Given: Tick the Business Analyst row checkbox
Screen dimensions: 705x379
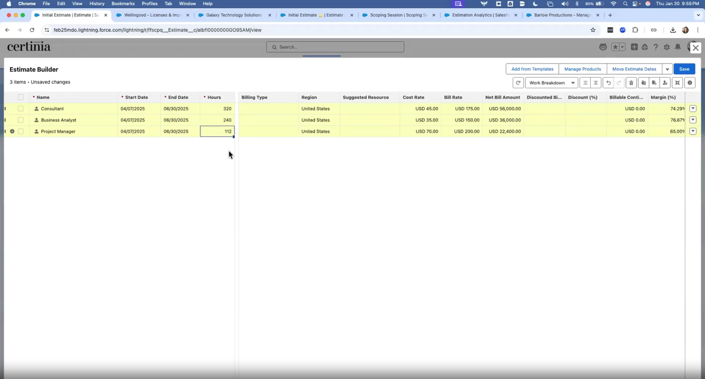Looking at the screenshot, I should [x=21, y=120].
